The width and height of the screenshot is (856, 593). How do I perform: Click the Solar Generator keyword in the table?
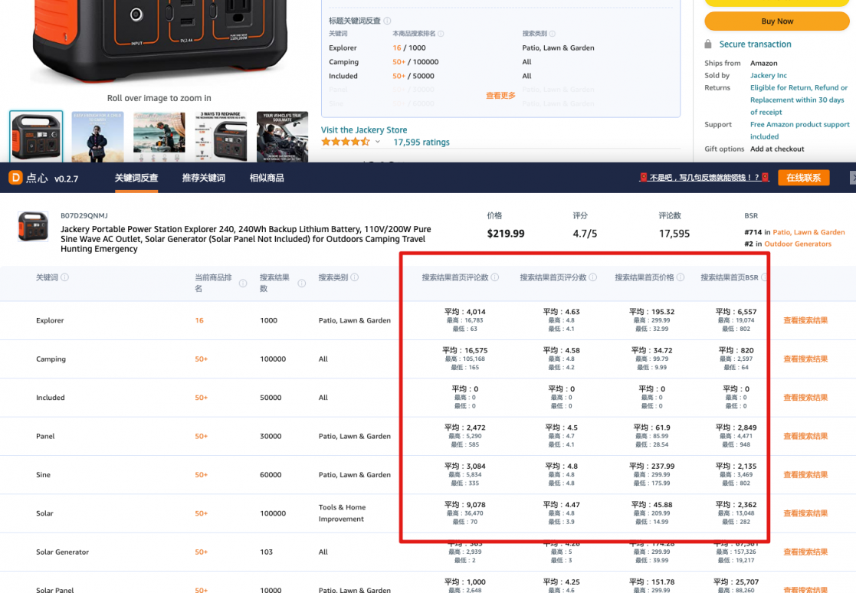(62, 552)
